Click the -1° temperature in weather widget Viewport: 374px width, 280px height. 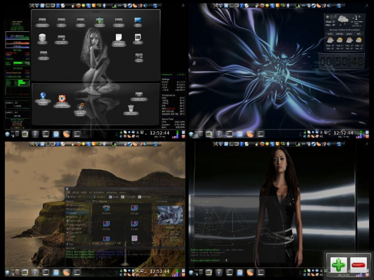coord(356,18)
